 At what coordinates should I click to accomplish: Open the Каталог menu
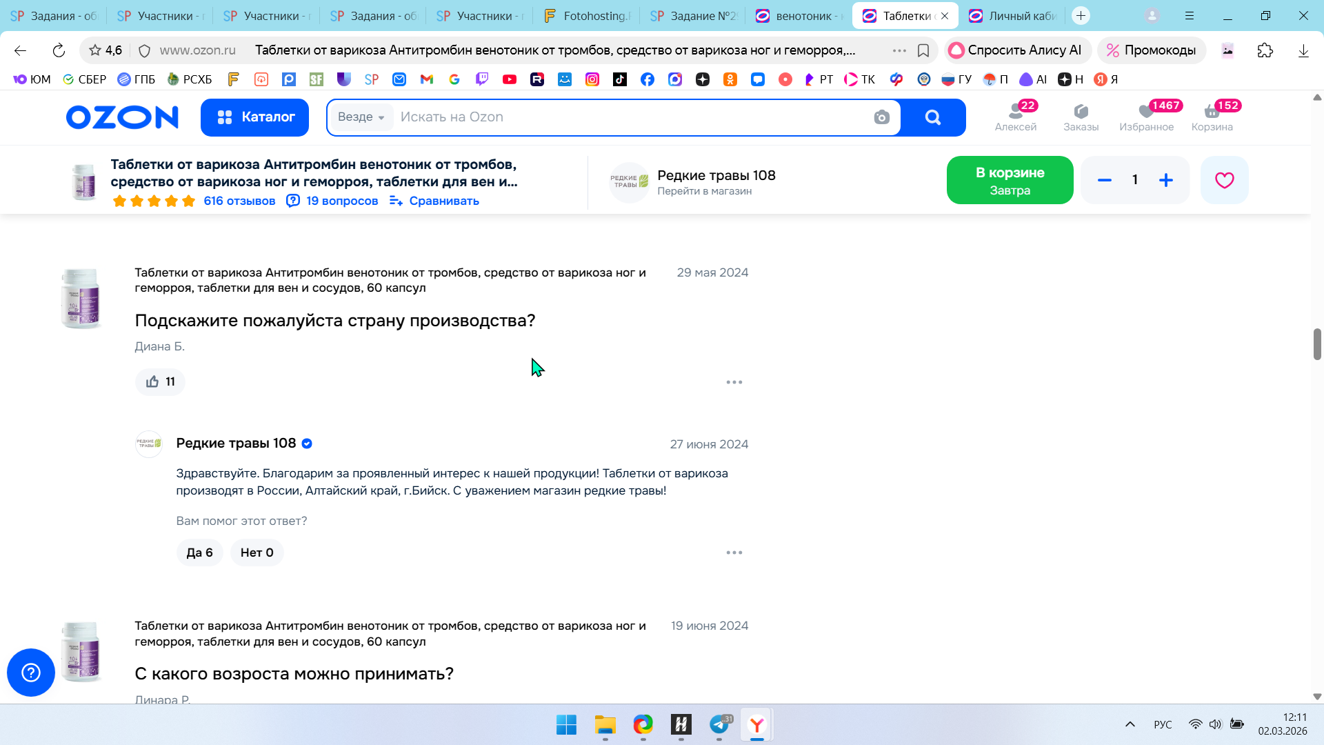254,117
